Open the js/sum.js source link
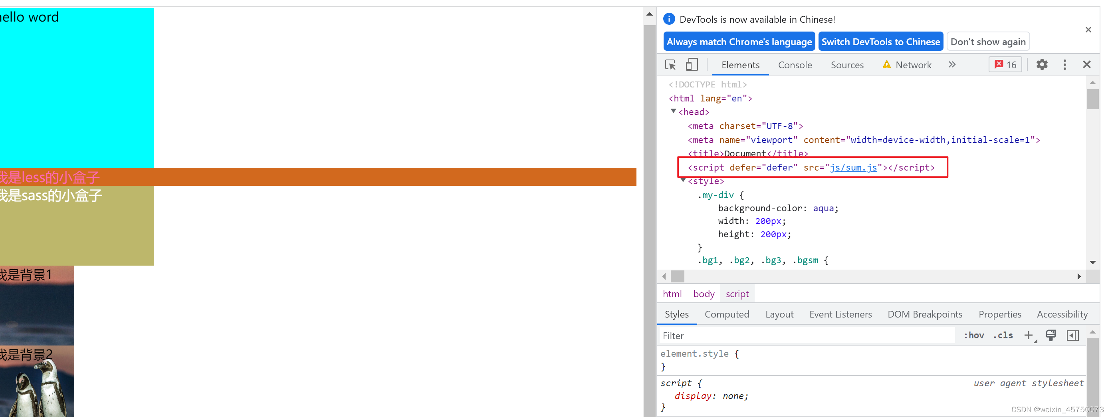Image resolution: width=1110 pixels, height=417 pixels. 854,167
